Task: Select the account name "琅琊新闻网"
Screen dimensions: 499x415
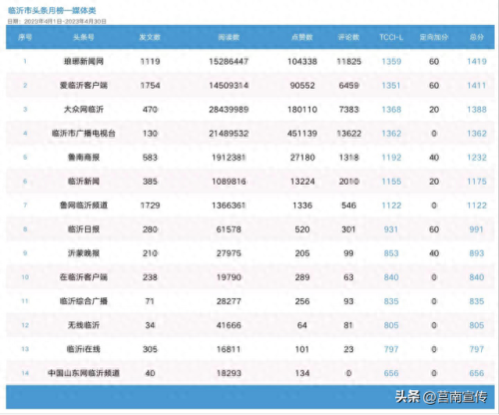Action: click(84, 61)
